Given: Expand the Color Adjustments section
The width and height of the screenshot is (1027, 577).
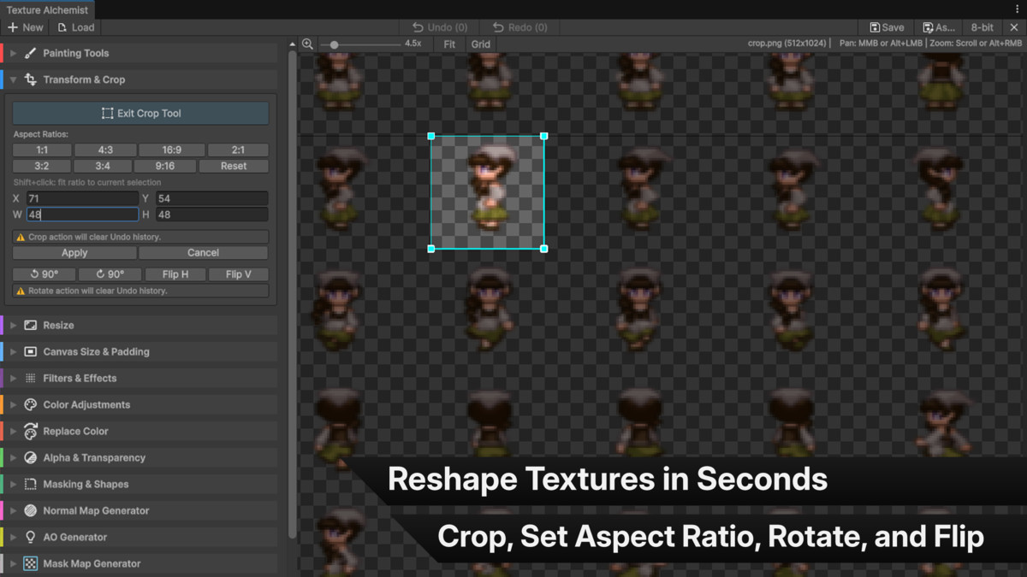Looking at the screenshot, I should point(13,405).
